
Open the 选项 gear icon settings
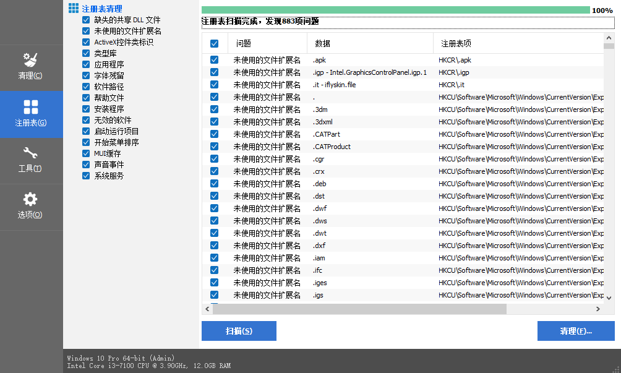pos(30,206)
